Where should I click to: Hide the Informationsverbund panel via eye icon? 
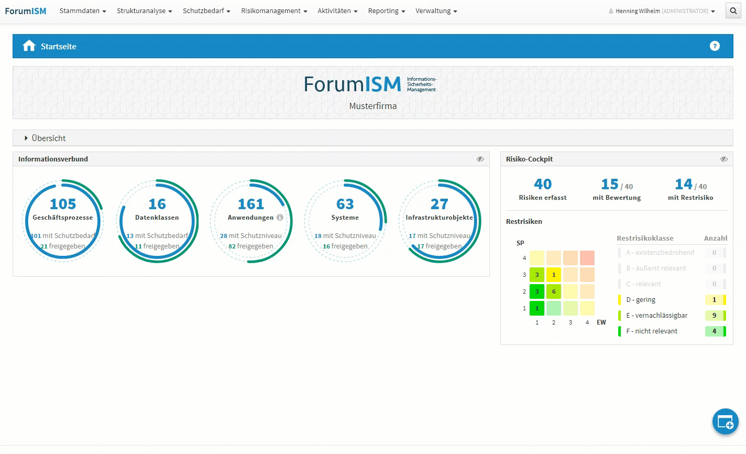pos(480,159)
